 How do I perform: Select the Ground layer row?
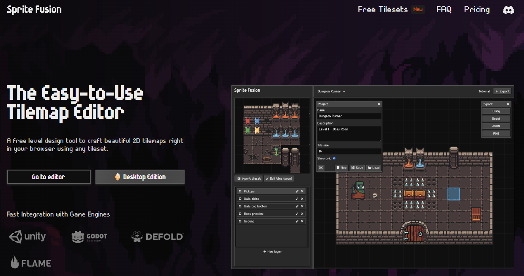click(271, 221)
